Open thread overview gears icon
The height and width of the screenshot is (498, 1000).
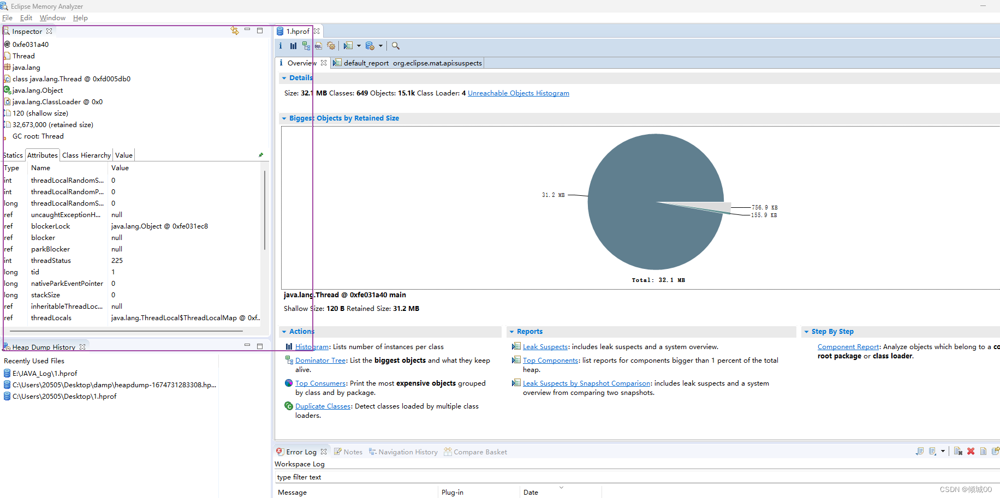coord(331,46)
